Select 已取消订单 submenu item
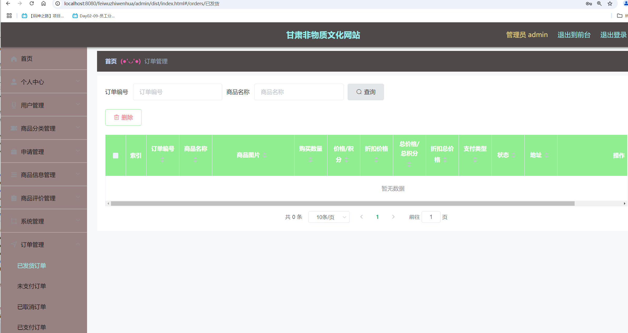The height and width of the screenshot is (333, 628). tap(32, 307)
